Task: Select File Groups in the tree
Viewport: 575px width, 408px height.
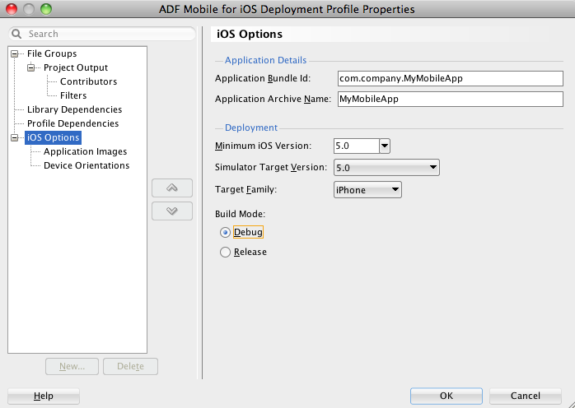Action: [52, 53]
